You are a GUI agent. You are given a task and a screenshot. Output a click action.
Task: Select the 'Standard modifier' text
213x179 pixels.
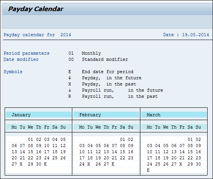pos(105,59)
